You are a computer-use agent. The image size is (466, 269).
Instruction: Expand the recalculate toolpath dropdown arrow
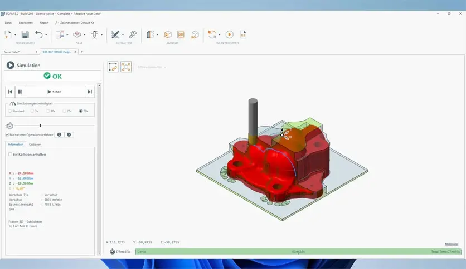click(x=220, y=35)
